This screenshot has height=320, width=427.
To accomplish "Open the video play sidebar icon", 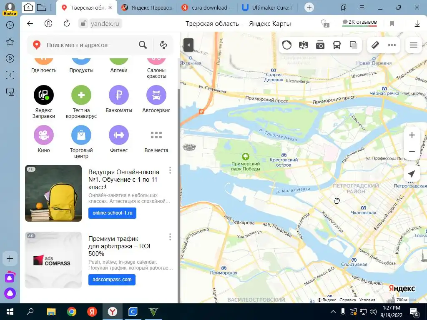I will pyautogui.click(x=10, y=58).
